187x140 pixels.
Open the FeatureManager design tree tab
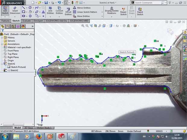(3, 26)
